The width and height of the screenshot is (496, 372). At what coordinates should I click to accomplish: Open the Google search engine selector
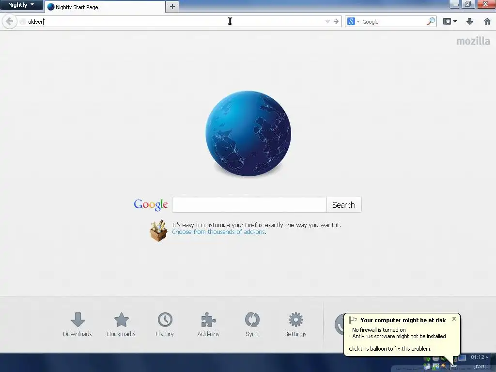(353, 21)
